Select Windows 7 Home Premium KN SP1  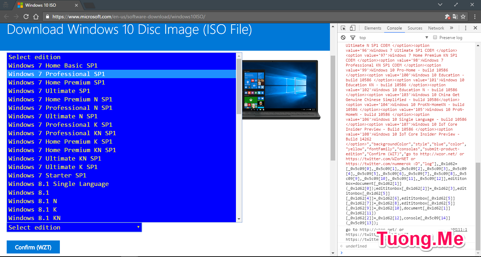click(121, 150)
